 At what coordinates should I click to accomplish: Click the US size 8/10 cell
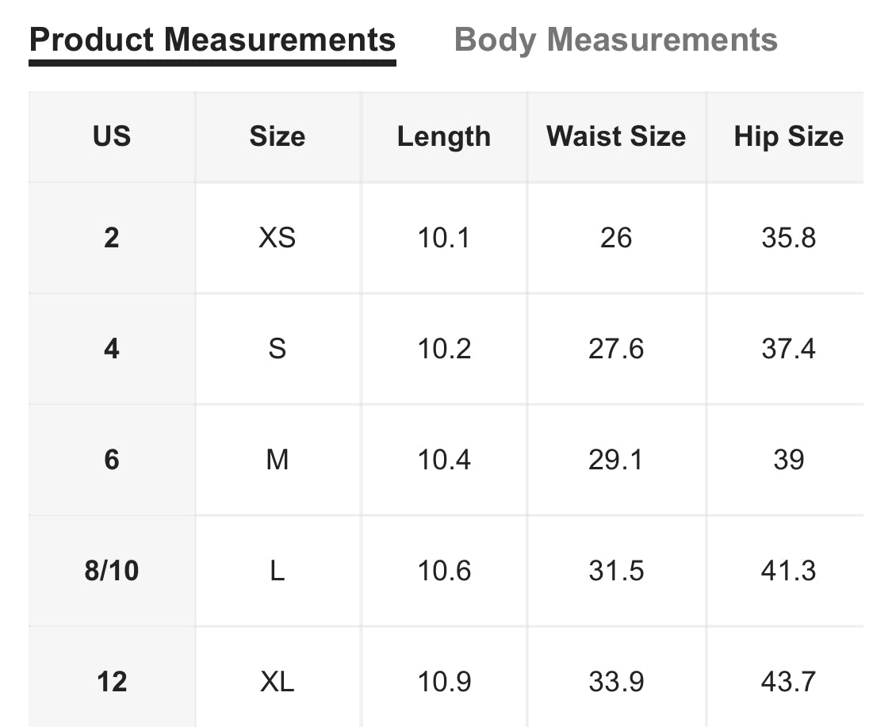[112, 571]
